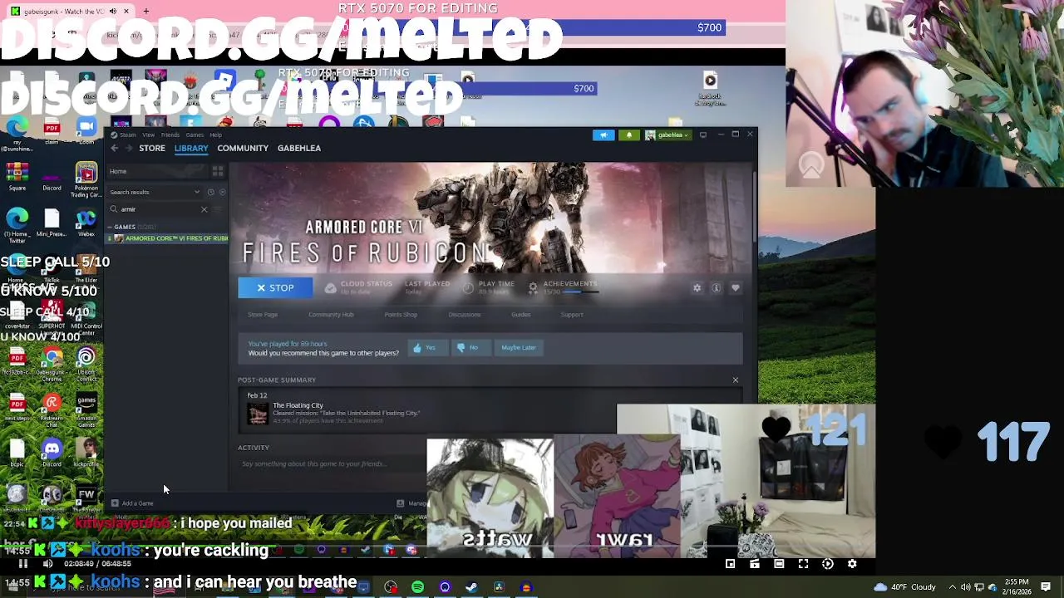The width and height of the screenshot is (1064, 598).
Task: Click Maybe Later on the recommendation prompt
Action: click(519, 347)
